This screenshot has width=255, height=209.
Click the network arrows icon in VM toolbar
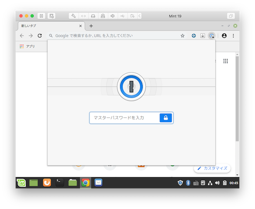tap(83, 16)
